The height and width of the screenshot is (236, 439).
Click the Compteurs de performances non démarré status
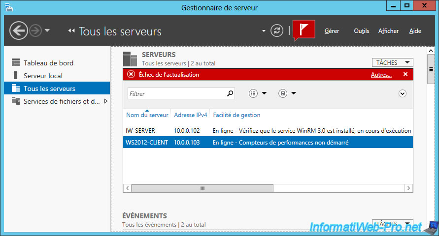pos(280,143)
